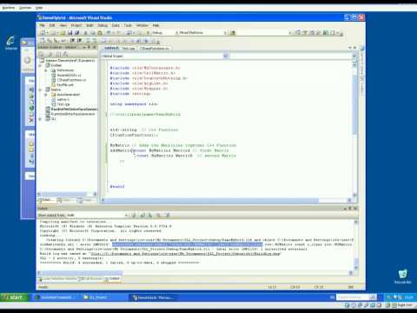Select AssemblyInfo.cs in Solution Explorer
417x313 pixels.
[x=69, y=75]
